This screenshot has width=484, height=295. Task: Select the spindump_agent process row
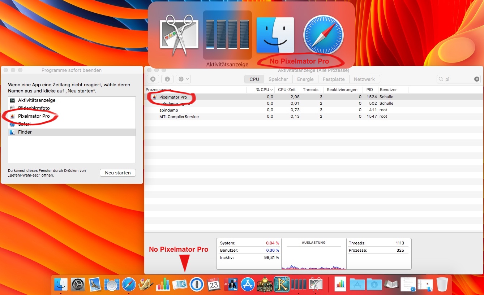[x=314, y=103]
